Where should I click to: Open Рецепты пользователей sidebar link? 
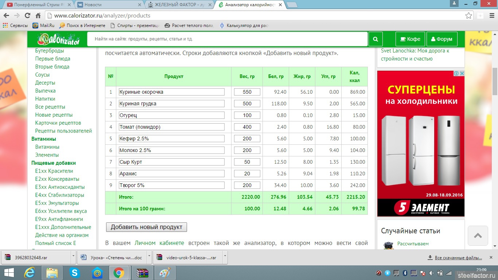pyautogui.click(x=63, y=131)
